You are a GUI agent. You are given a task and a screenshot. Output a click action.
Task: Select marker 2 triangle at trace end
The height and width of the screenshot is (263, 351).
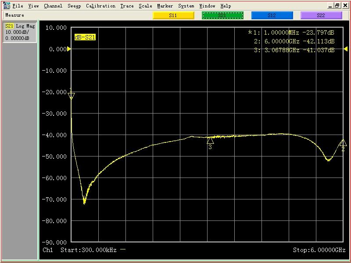[x=343, y=143]
